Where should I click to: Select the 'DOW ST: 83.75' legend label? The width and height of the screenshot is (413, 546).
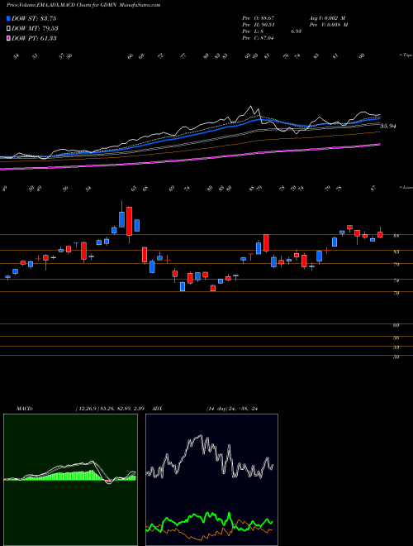pyautogui.click(x=34, y=18)
